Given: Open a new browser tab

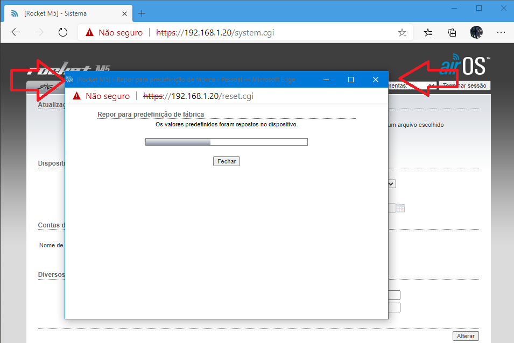Looking at the screenshot, I should click(x=142, y=13).
